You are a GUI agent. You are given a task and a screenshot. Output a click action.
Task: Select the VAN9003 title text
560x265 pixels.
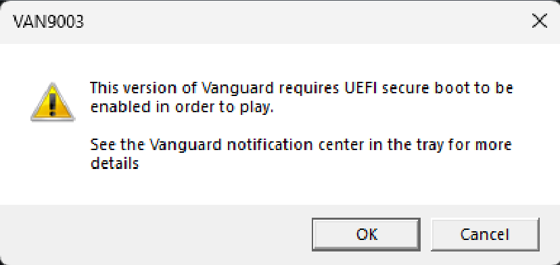49,22
